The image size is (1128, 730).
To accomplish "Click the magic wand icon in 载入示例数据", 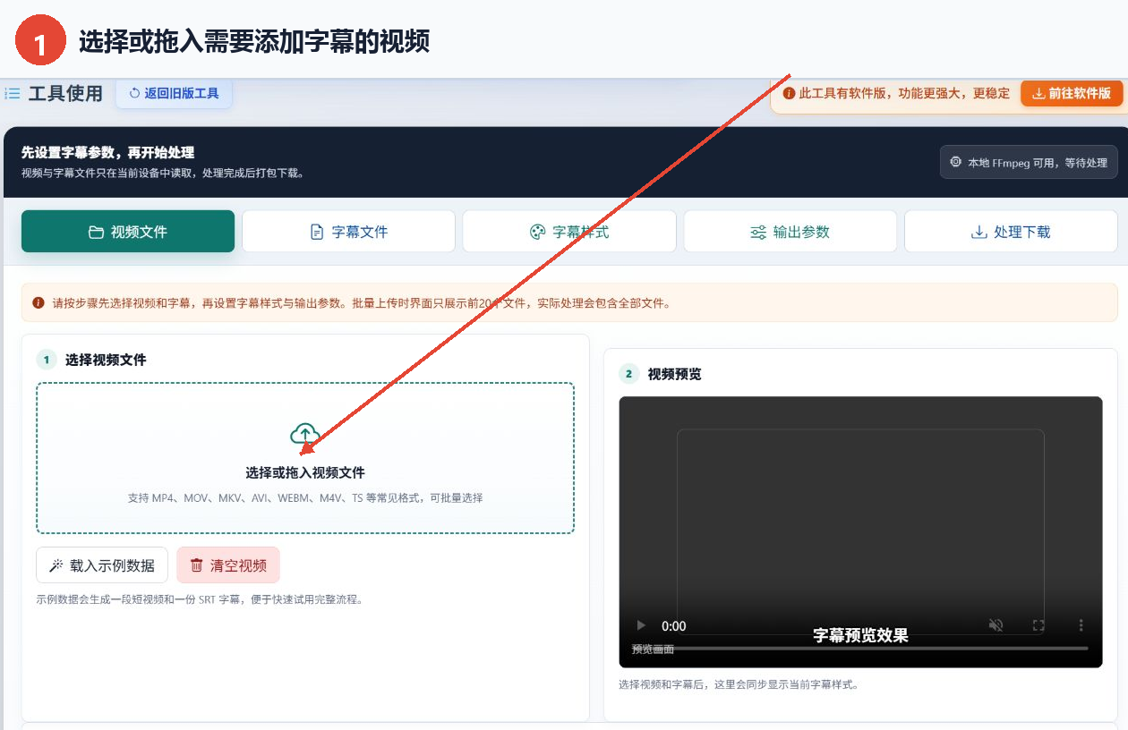I will pyautogui.click(x=56, y=565).
